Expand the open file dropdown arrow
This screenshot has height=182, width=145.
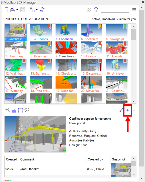[17, 10]
